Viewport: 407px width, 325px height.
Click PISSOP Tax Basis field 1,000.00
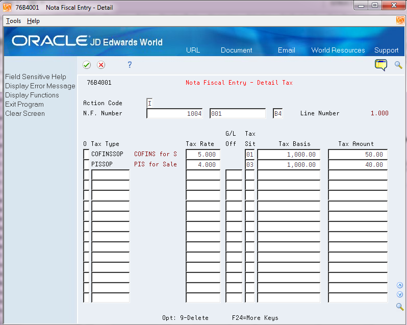pyautogui.click(x=289, y=165)
